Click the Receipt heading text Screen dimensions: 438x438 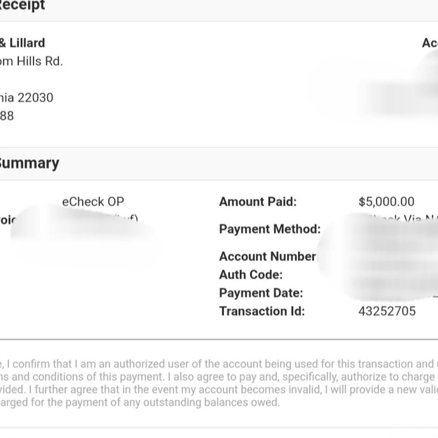tap(22, 5)
